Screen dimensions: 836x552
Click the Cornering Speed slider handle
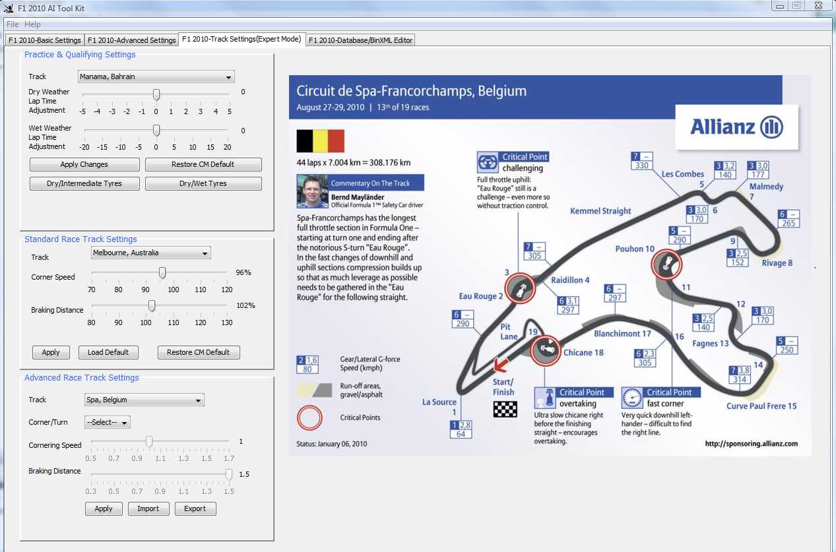click(149, 441)
